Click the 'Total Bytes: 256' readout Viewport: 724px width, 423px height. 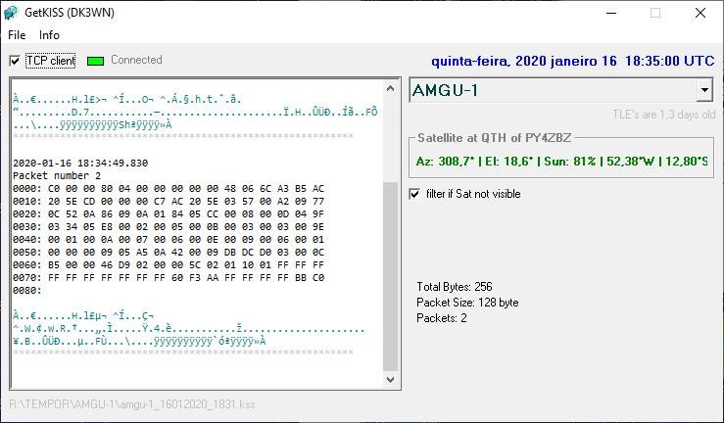coord(455,287)
